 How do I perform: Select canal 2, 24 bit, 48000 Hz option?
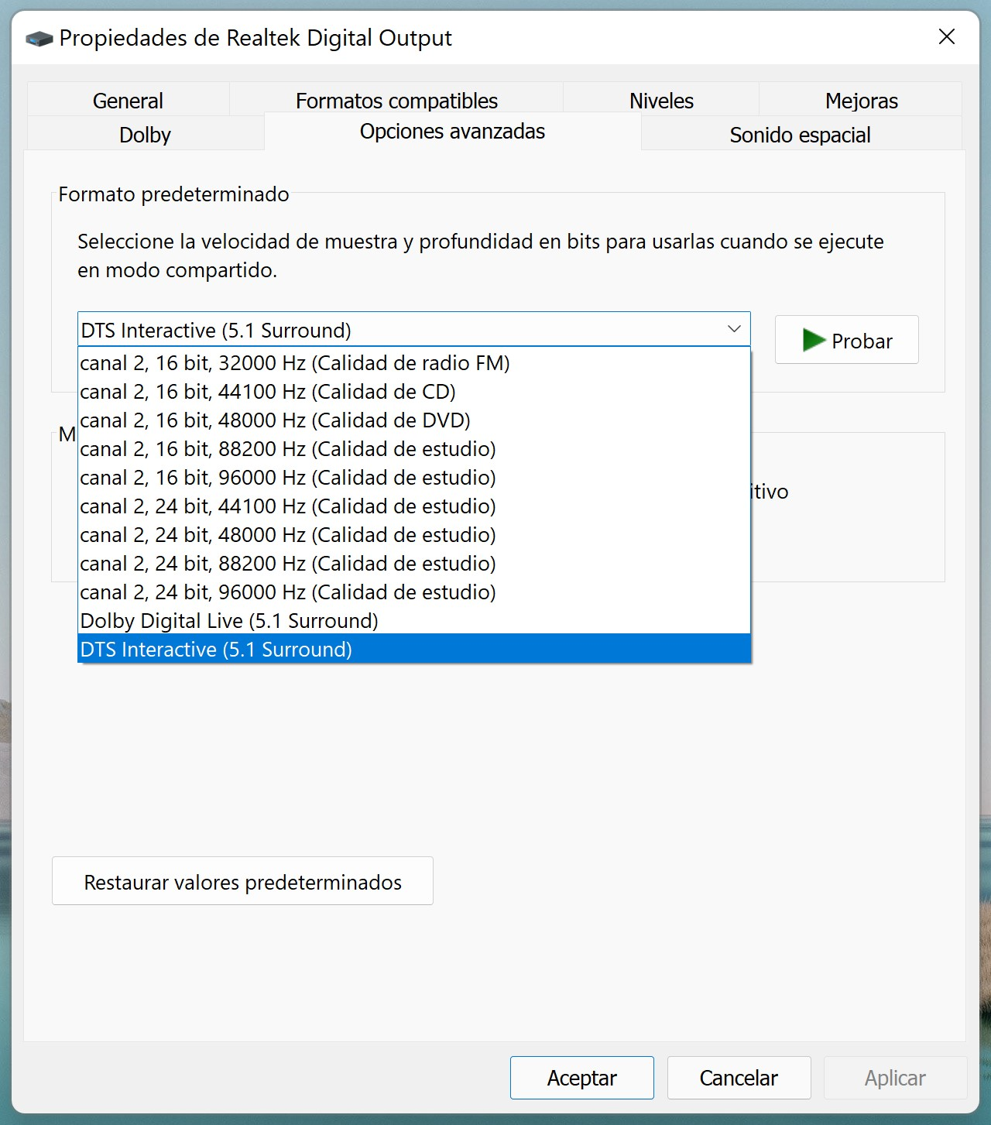(414, 535)
